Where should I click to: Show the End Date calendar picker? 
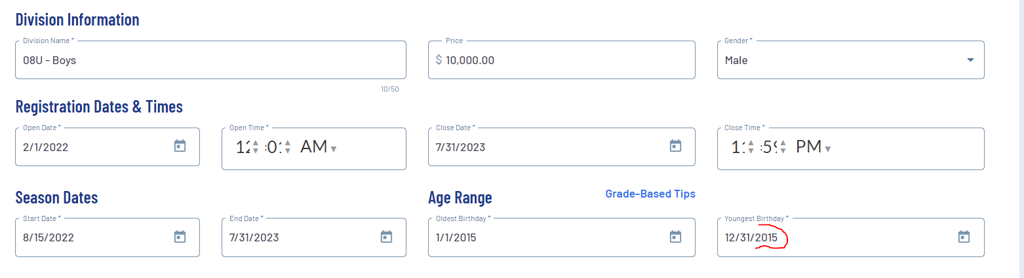386,237
